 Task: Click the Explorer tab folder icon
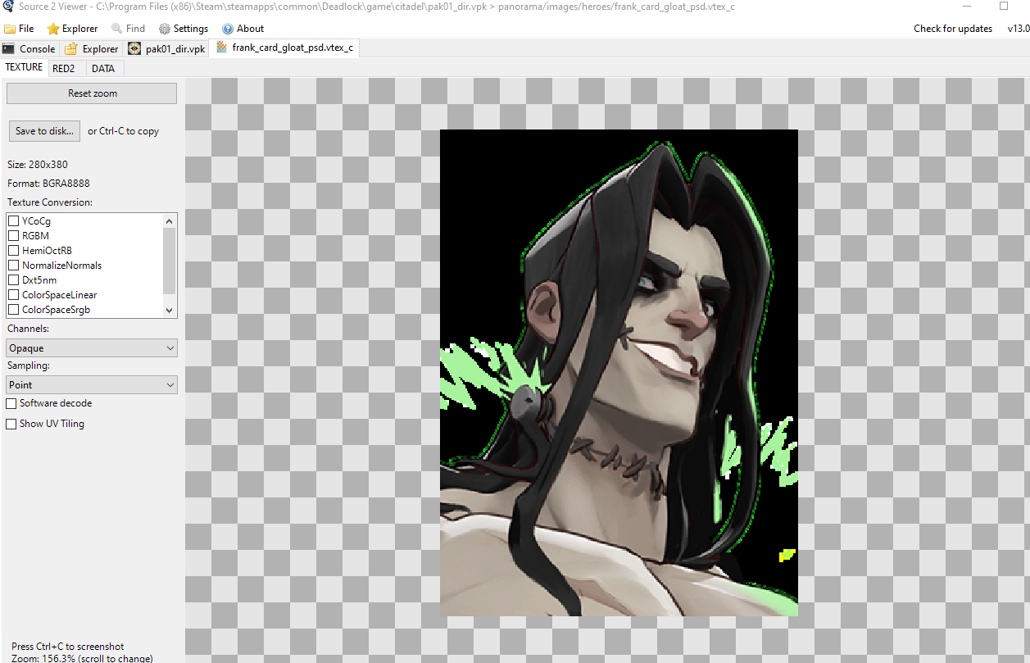click(71, 49)
